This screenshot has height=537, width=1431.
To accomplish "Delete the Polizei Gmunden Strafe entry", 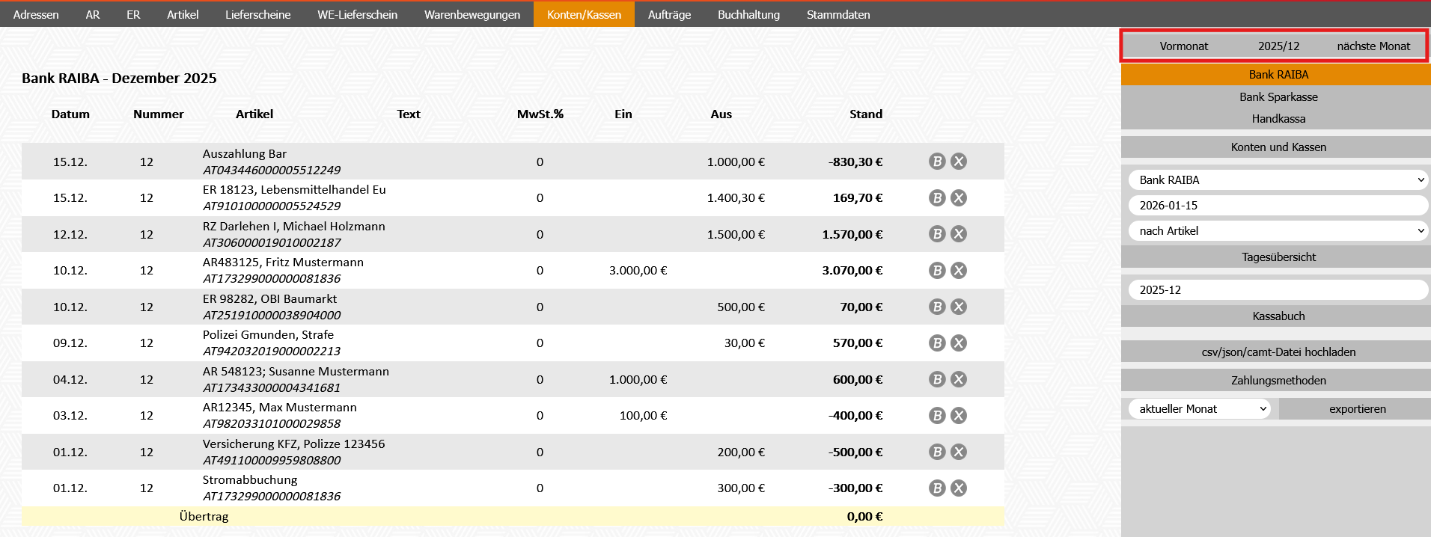I will (x=959, y=343).
